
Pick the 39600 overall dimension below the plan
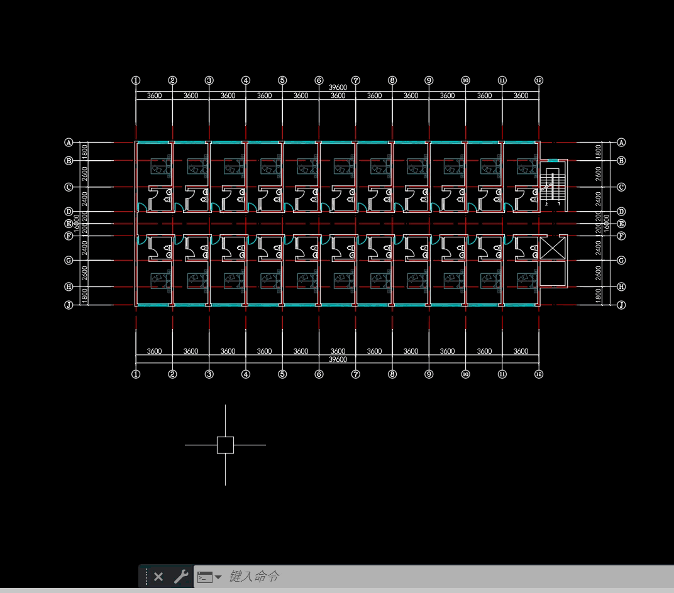[x=338, y=359]
